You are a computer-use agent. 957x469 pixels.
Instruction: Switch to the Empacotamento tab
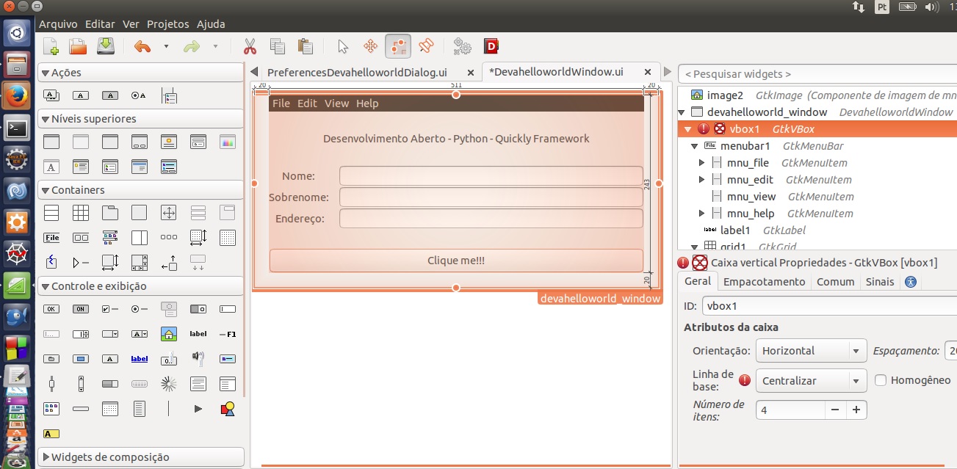pos(764,282)
